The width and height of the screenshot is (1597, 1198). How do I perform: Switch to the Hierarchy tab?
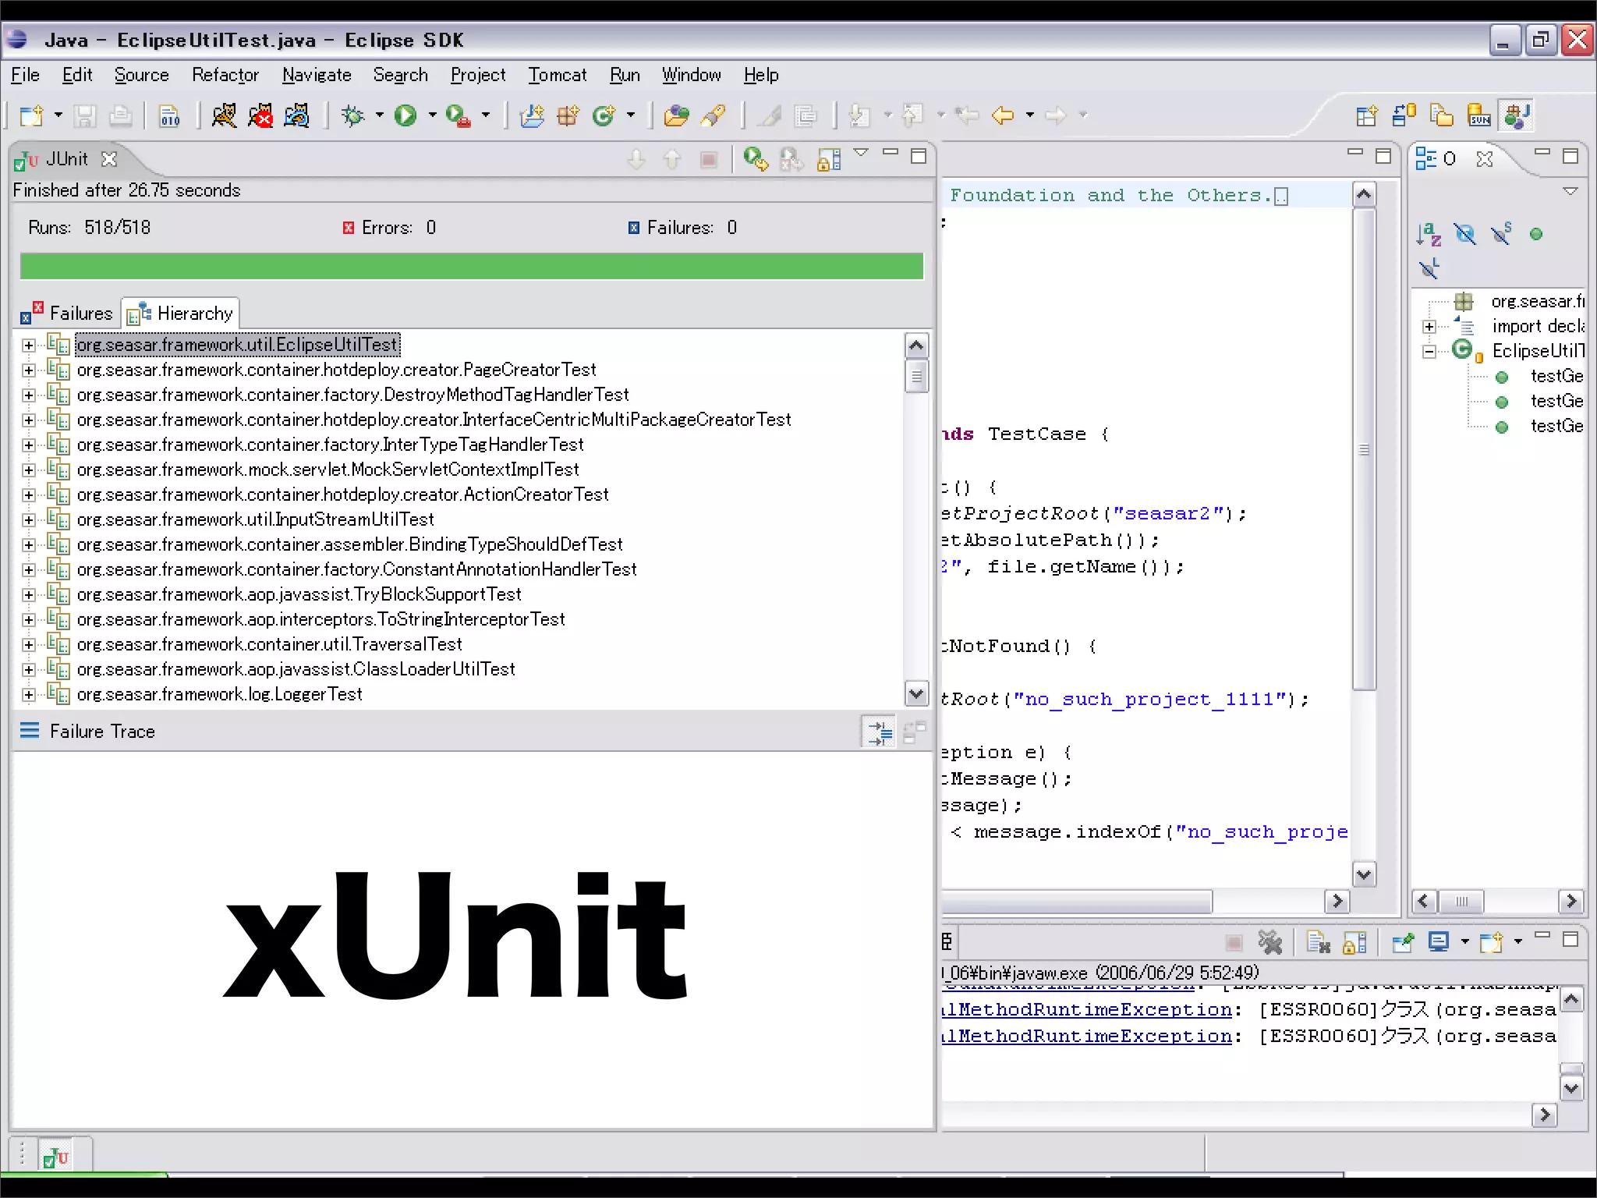tap(180, 314)
